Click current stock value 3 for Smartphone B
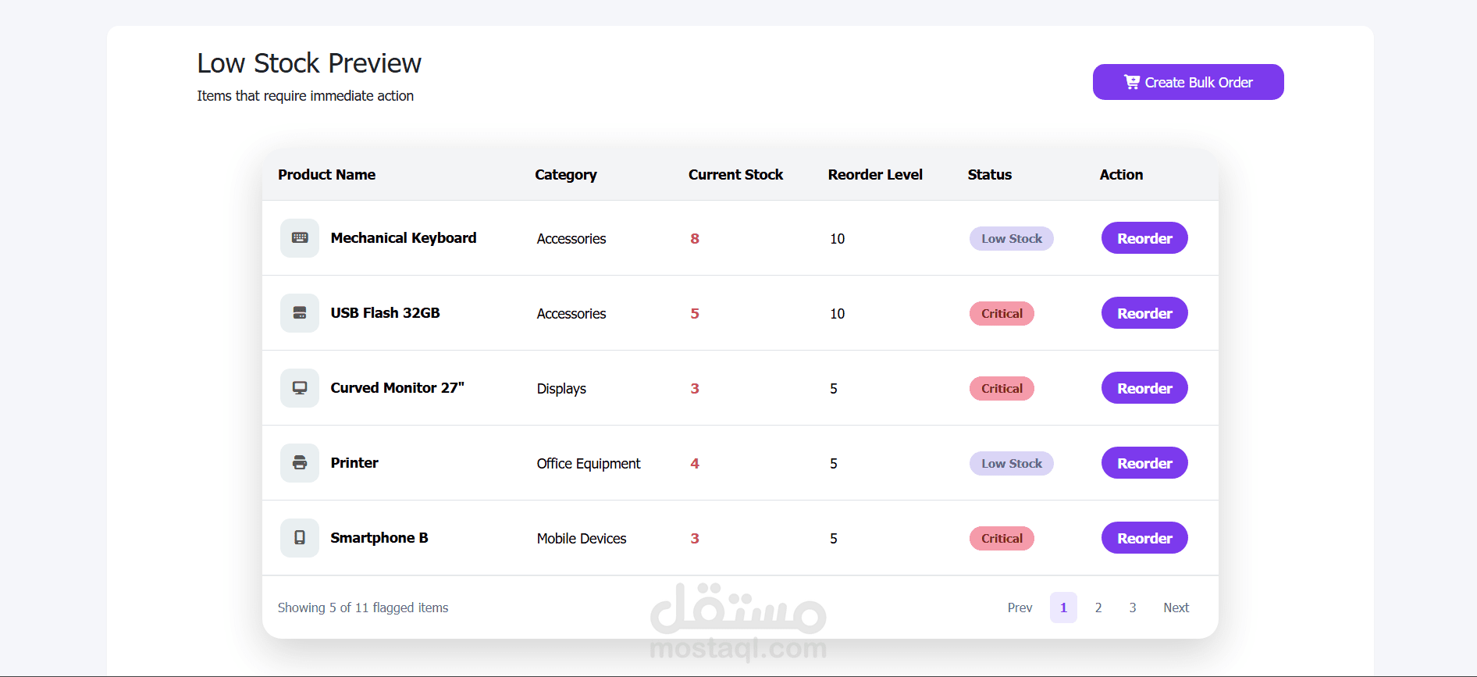1477x677 pixels. [695, 539]
